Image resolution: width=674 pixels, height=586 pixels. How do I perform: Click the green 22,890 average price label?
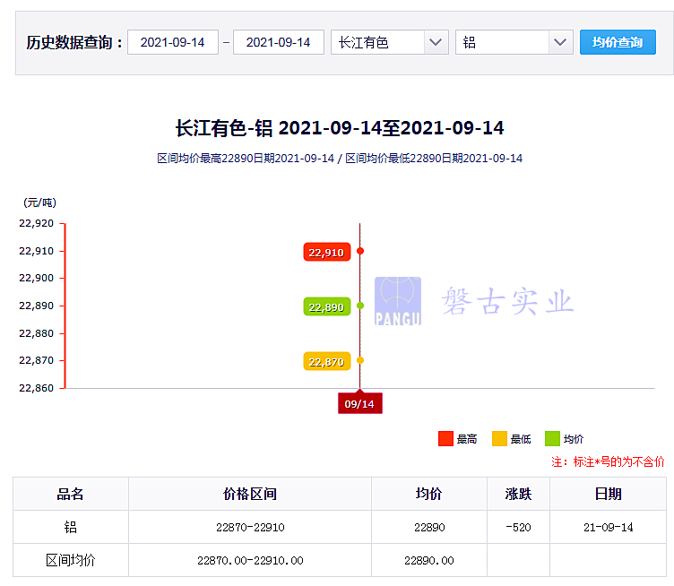tap(326, 306)
